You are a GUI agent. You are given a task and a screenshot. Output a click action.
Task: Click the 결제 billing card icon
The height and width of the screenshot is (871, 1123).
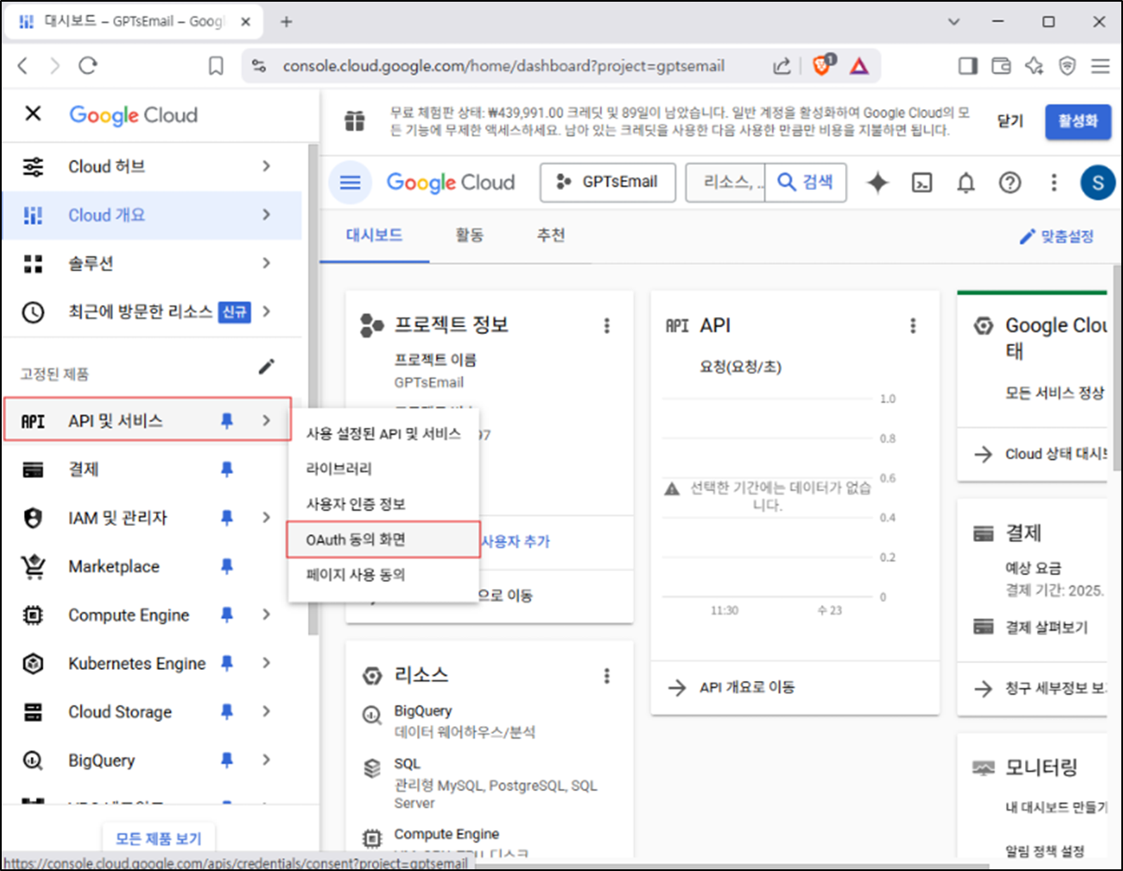click(x=33, y=470)
